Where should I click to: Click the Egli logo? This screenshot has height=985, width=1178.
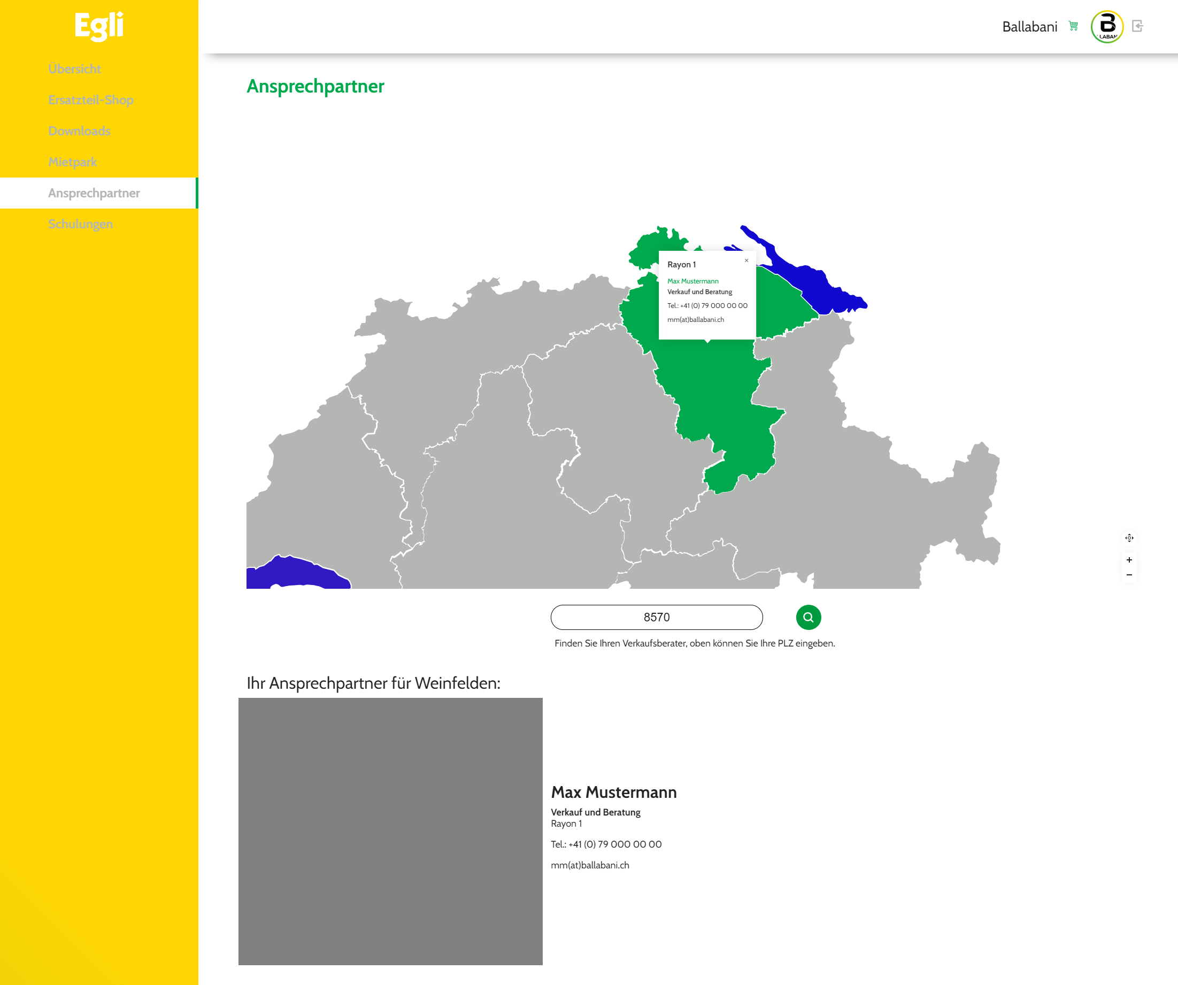click(x=99, y=26)
